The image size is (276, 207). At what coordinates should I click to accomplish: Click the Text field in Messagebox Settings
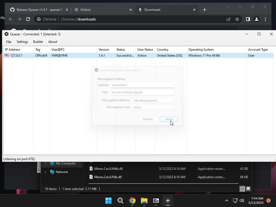coord(143,92)
